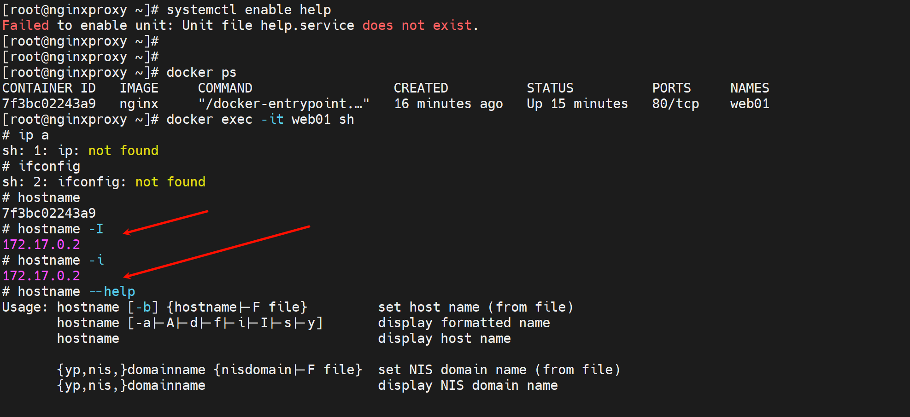Click the "docker ps" command
The image size is (910, 417).
tap(201, 73)
